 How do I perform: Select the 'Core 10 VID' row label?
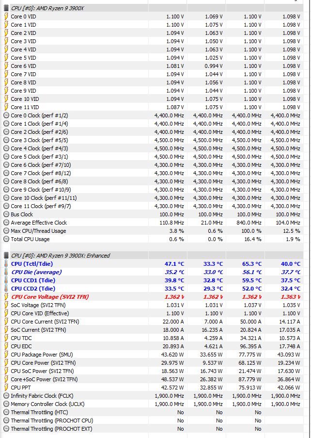point(25,99)
